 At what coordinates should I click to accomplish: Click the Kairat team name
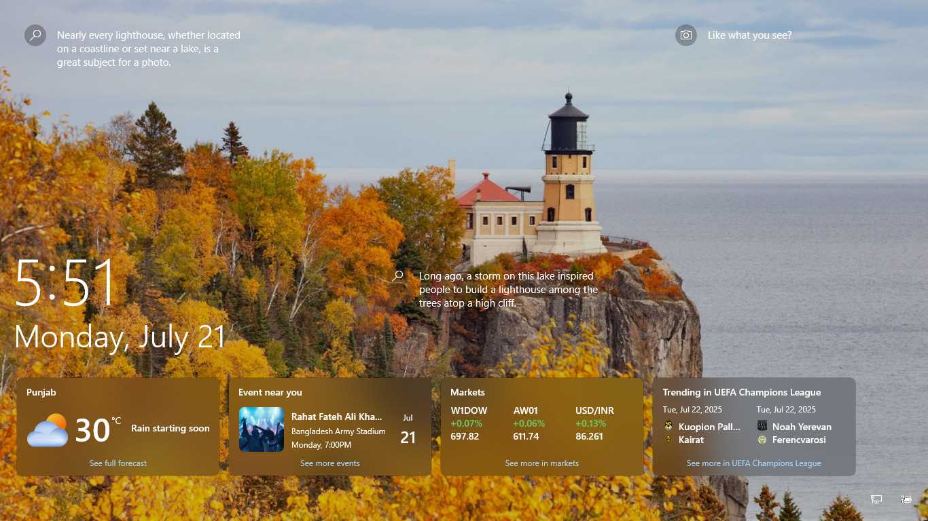tap(691, 440)
